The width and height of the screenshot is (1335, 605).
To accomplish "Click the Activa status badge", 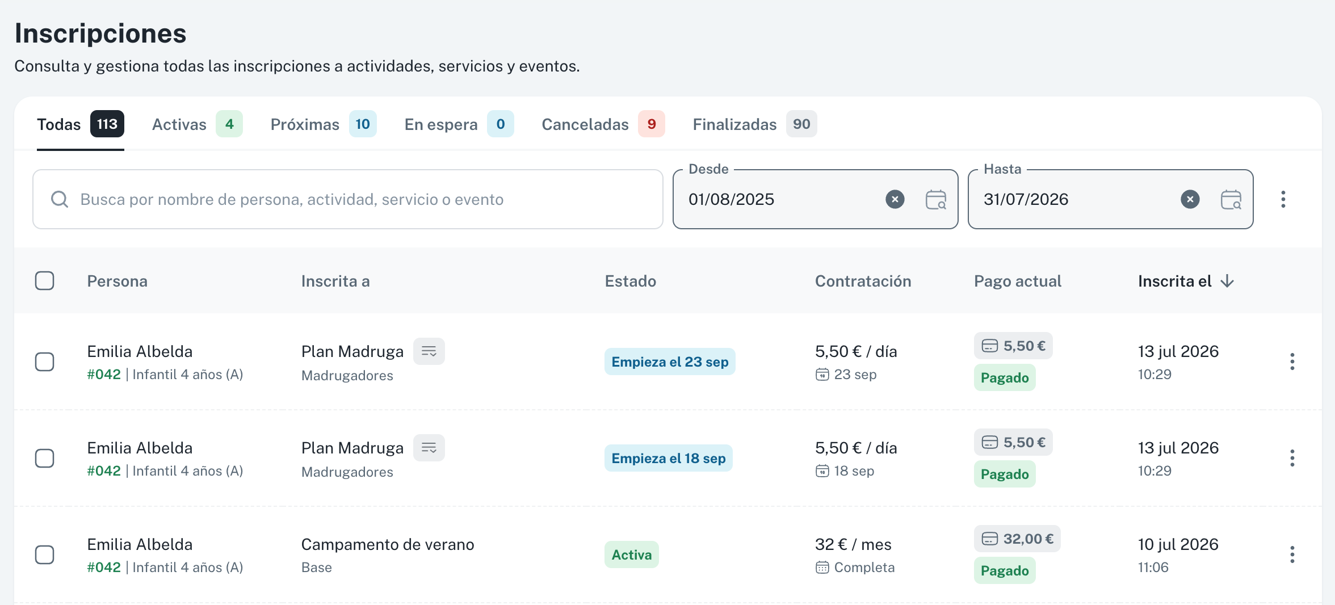I will 632,554.
